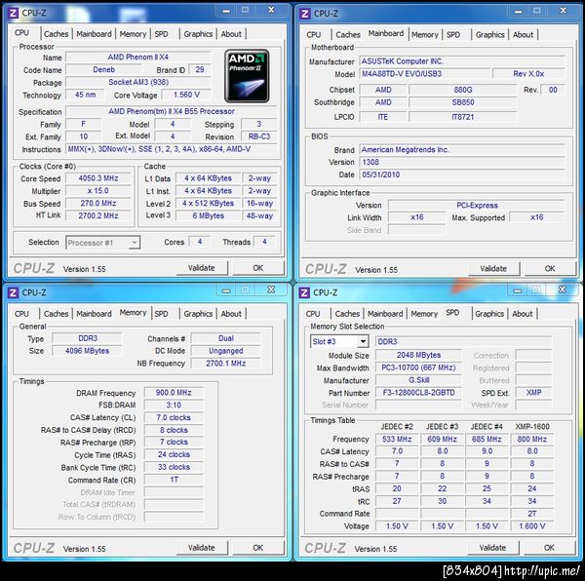Click Validate in the Mainboard window
Image resolution: width=585 pixels, height=581 pixels.
pos(493,269)
